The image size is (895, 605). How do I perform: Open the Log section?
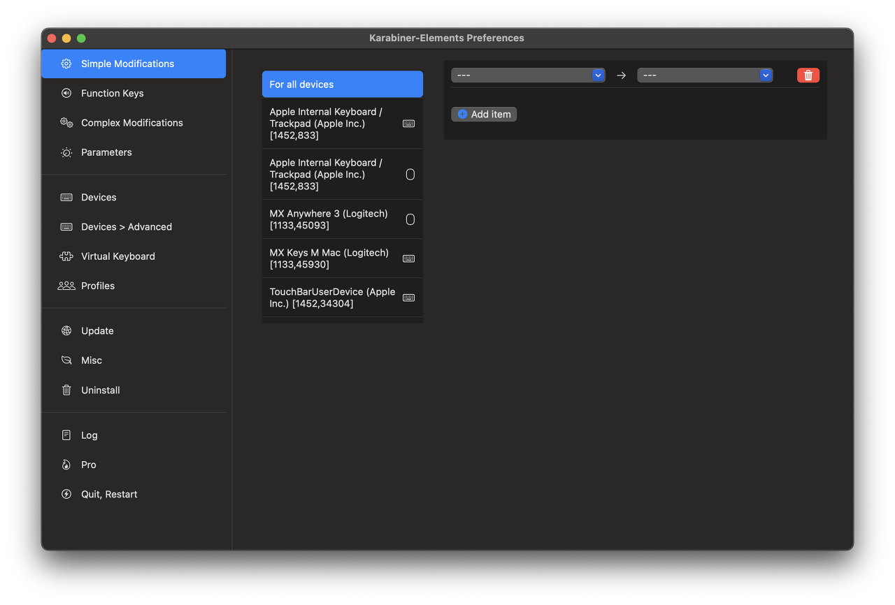134,435
